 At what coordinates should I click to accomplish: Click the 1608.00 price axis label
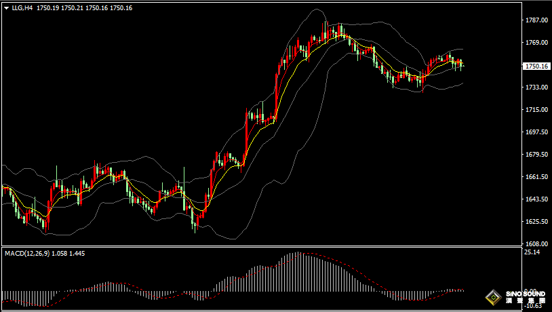tap(536, 244)
